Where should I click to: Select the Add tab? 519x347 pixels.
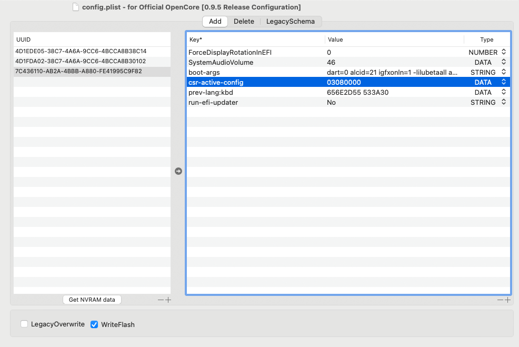(215, 22)
